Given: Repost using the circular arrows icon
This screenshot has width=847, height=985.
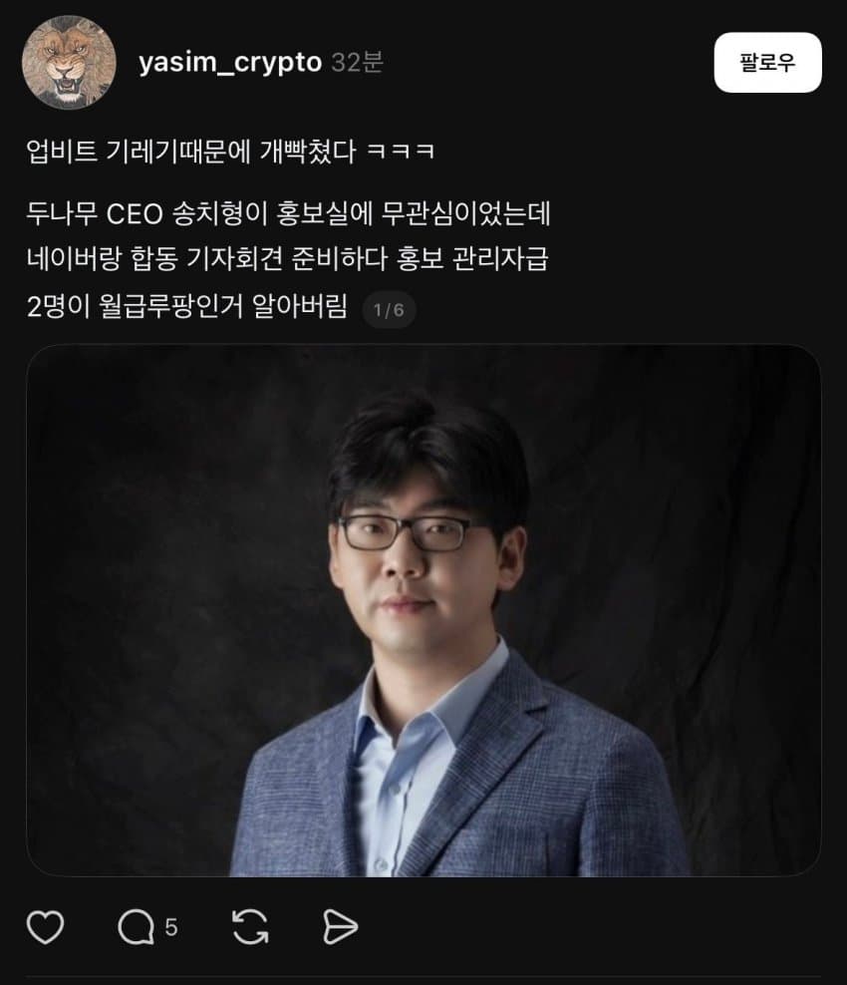Looking at the screenshot, I should click(250, 926).
